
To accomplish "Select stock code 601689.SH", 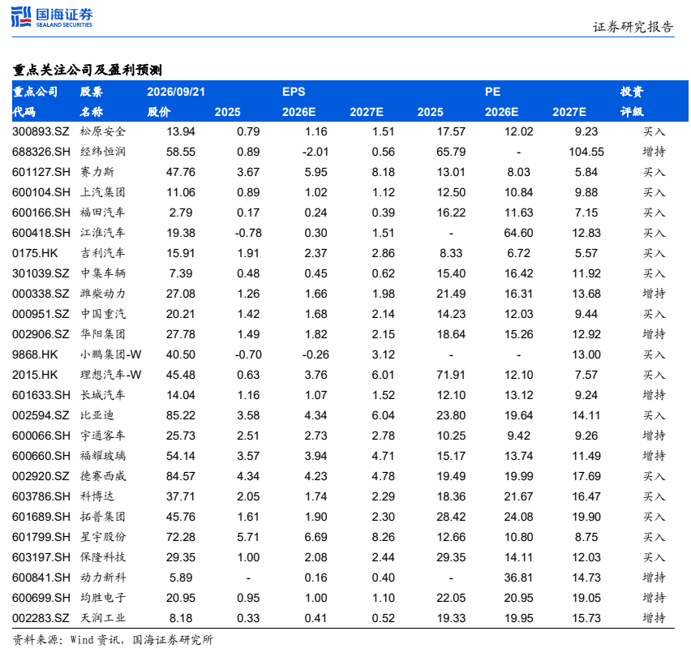I will 41,517.
